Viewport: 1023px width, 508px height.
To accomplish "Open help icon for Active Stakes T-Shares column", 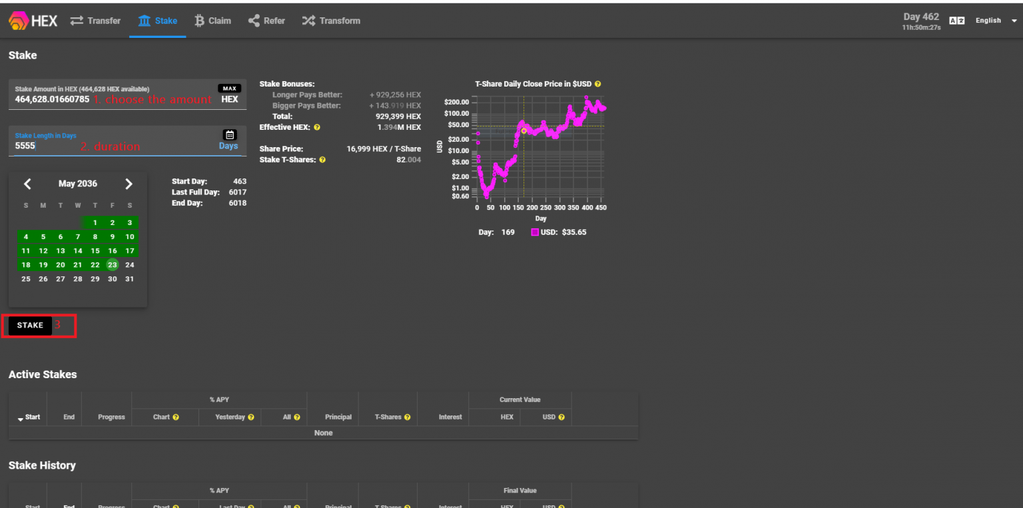I will point(407,417).
